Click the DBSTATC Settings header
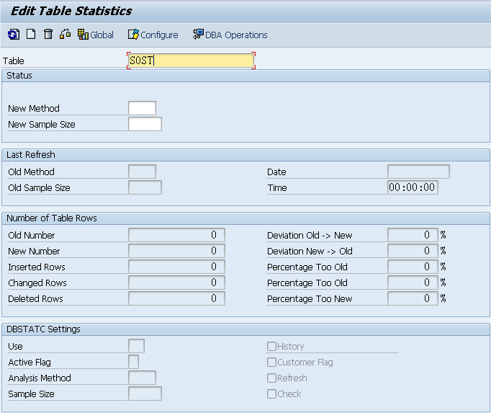Screen dimensions: 491x413 [x=245, y=329]
